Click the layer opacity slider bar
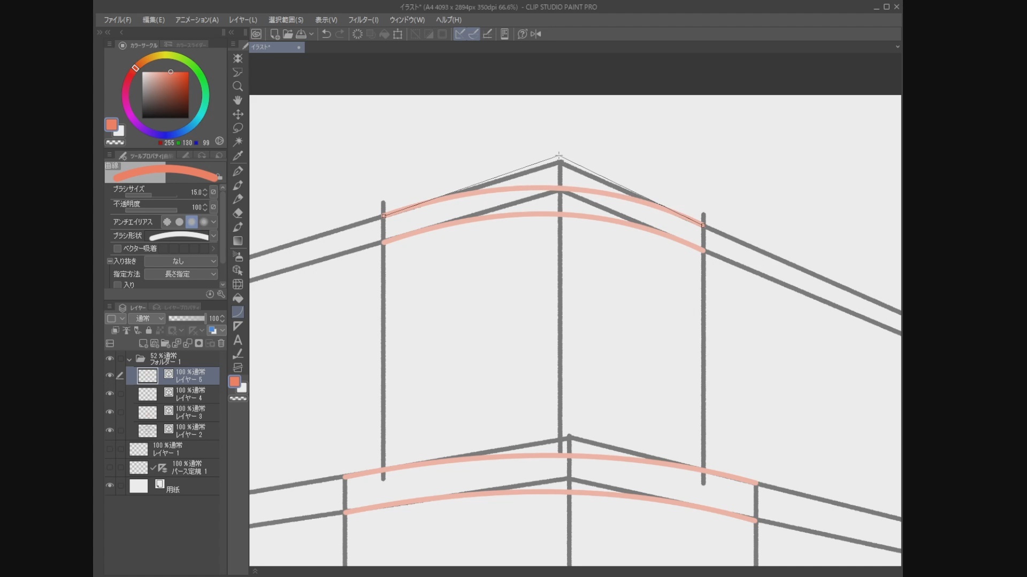This screenshot has width=1027, height=577. (x=187, y=318)
